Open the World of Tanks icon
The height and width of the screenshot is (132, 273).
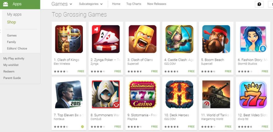coord(216,94)
